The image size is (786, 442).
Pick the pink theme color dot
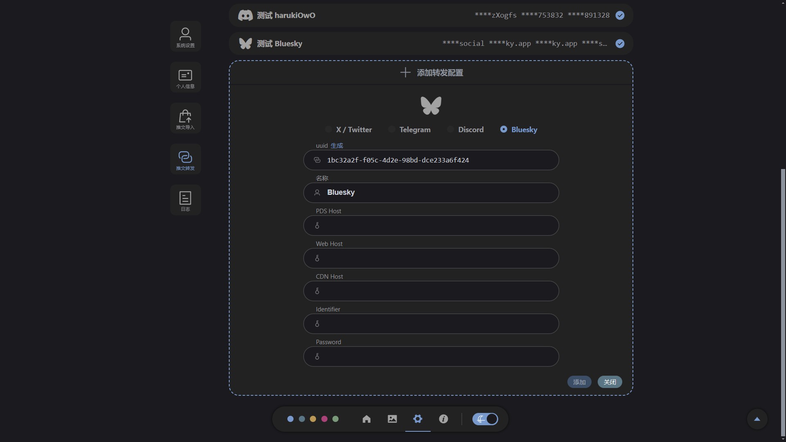pos(324,419)
